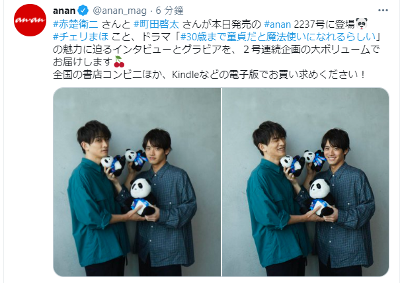Image resolution: width=400 pixels, height=283 pixels.
Task: Open the left photo attachment
Action: pos(137,182)
